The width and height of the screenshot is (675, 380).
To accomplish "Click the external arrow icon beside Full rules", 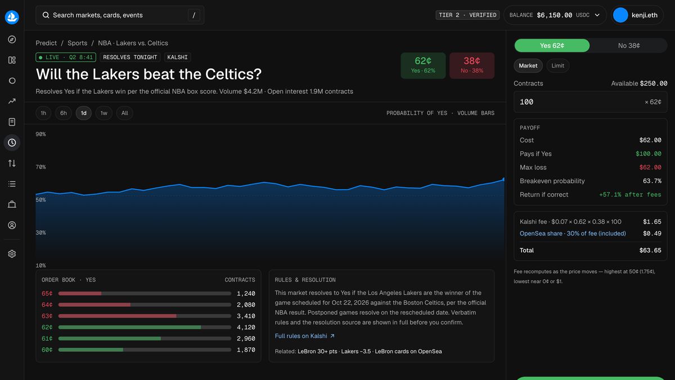I will pos(332,336).
